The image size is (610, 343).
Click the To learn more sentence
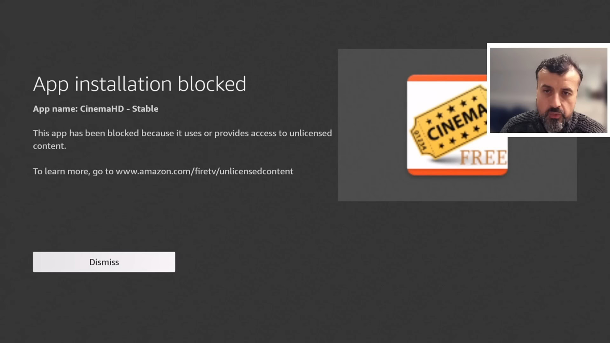tap(163, 171)
